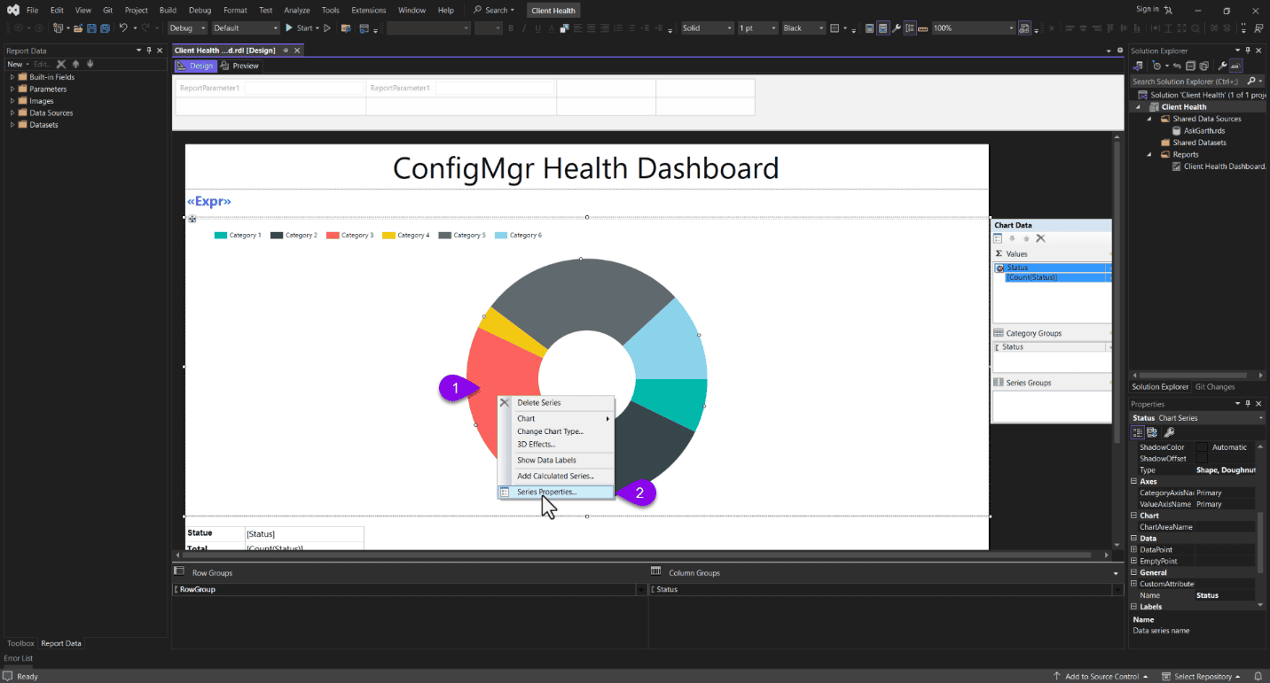Open the Build menu
This screenshot has height=683, width=1270.
tap(168, 11)
